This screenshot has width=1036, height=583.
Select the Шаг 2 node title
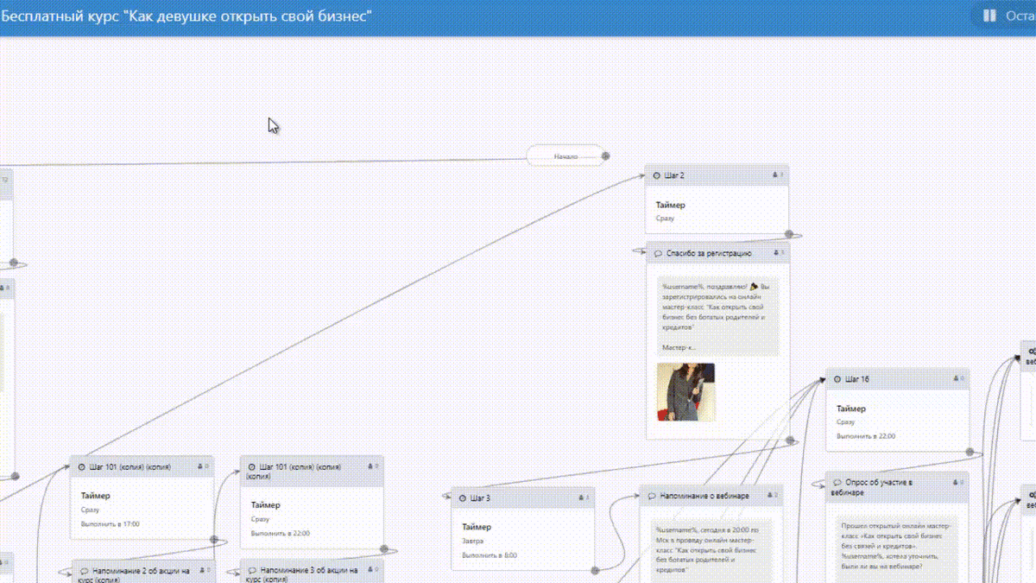click(x=674, y=175)
